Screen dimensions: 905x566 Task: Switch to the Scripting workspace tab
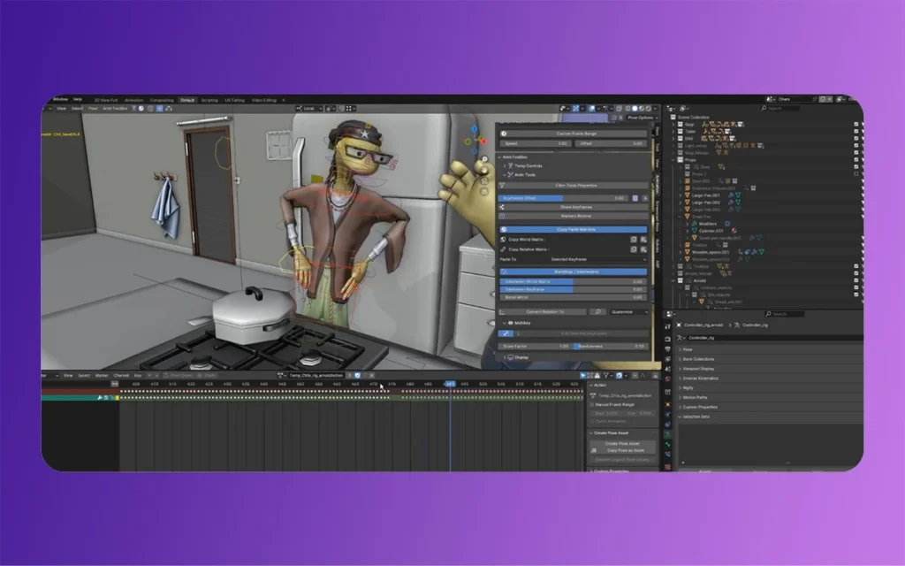coord(209,100)
